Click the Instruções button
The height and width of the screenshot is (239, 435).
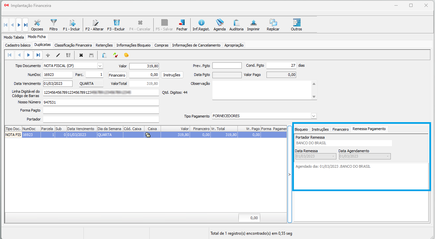click(172, 75)
